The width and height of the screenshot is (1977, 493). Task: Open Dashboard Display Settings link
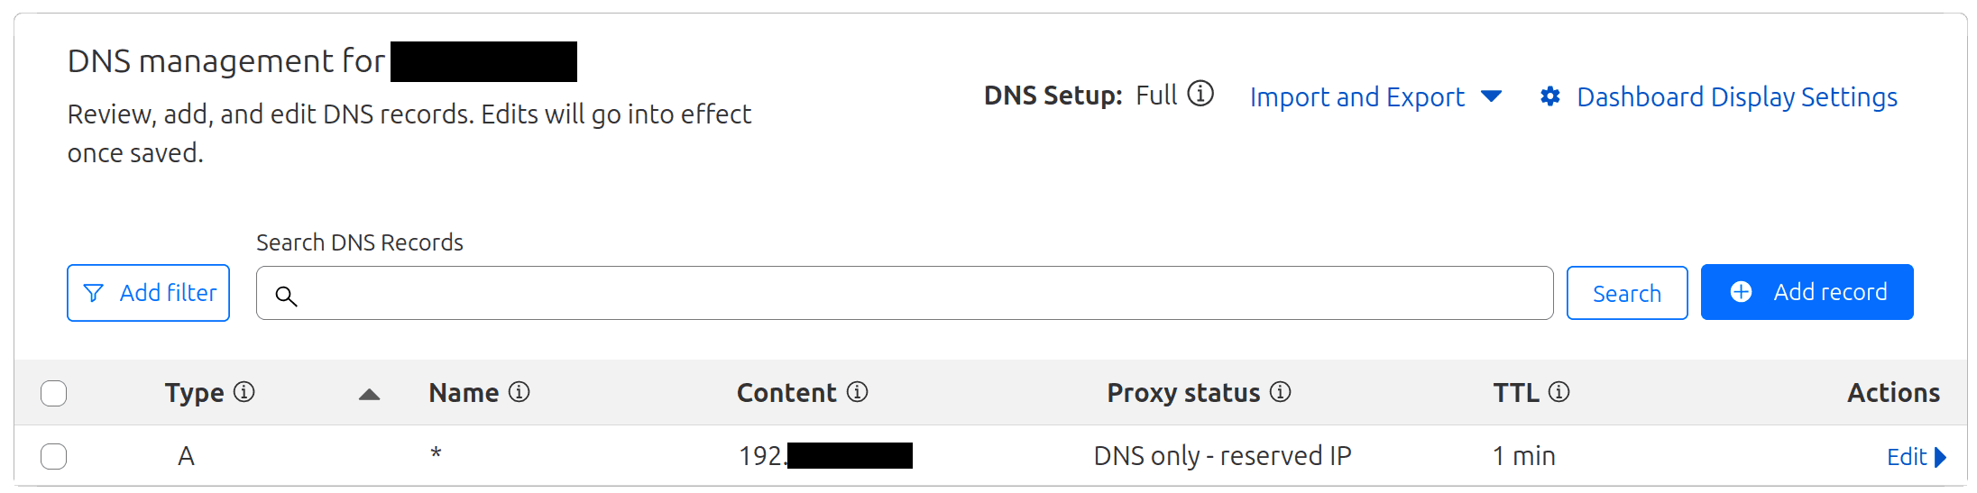pyautogui.click(x=1737, y=96)
